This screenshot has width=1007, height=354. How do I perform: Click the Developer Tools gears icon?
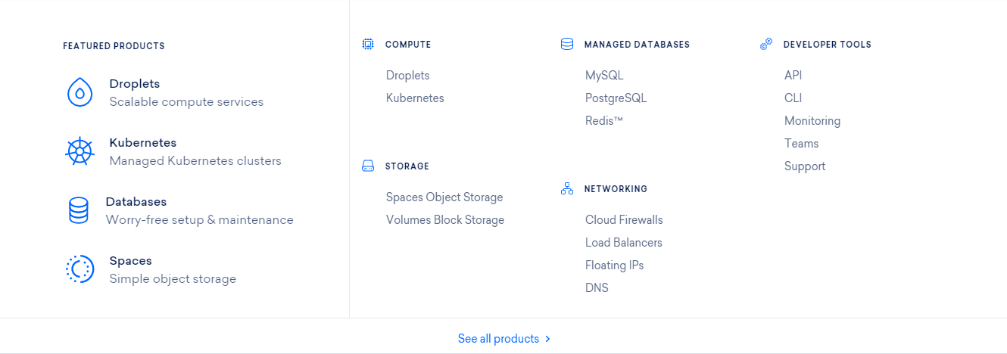766,44
